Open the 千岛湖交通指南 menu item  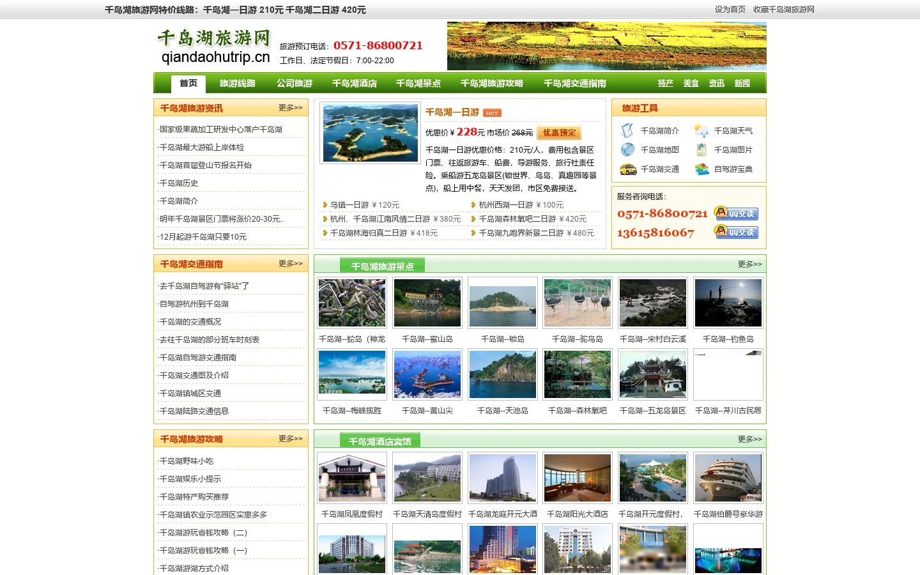point(575,84)
